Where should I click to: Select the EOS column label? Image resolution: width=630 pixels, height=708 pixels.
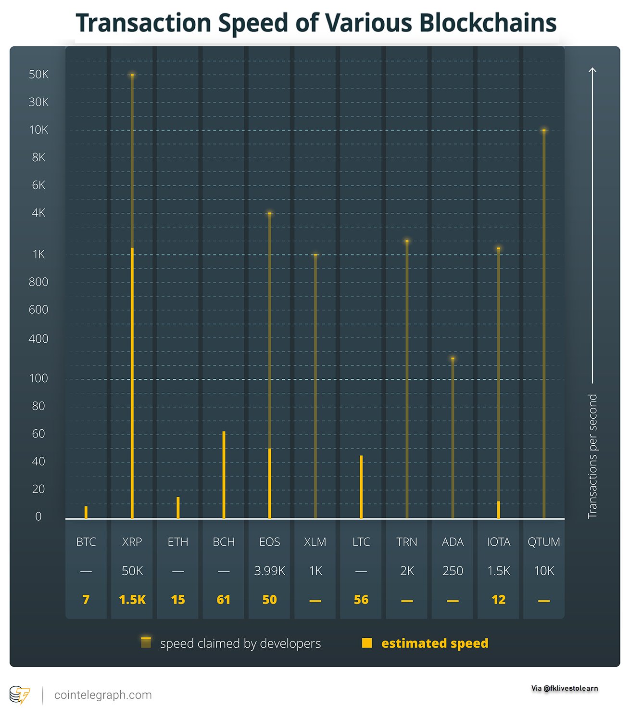[x=269, y=542]
